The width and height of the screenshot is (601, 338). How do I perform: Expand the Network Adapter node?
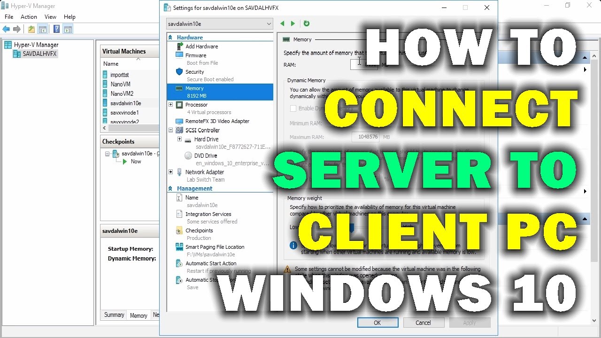click(x=170, y=172)
